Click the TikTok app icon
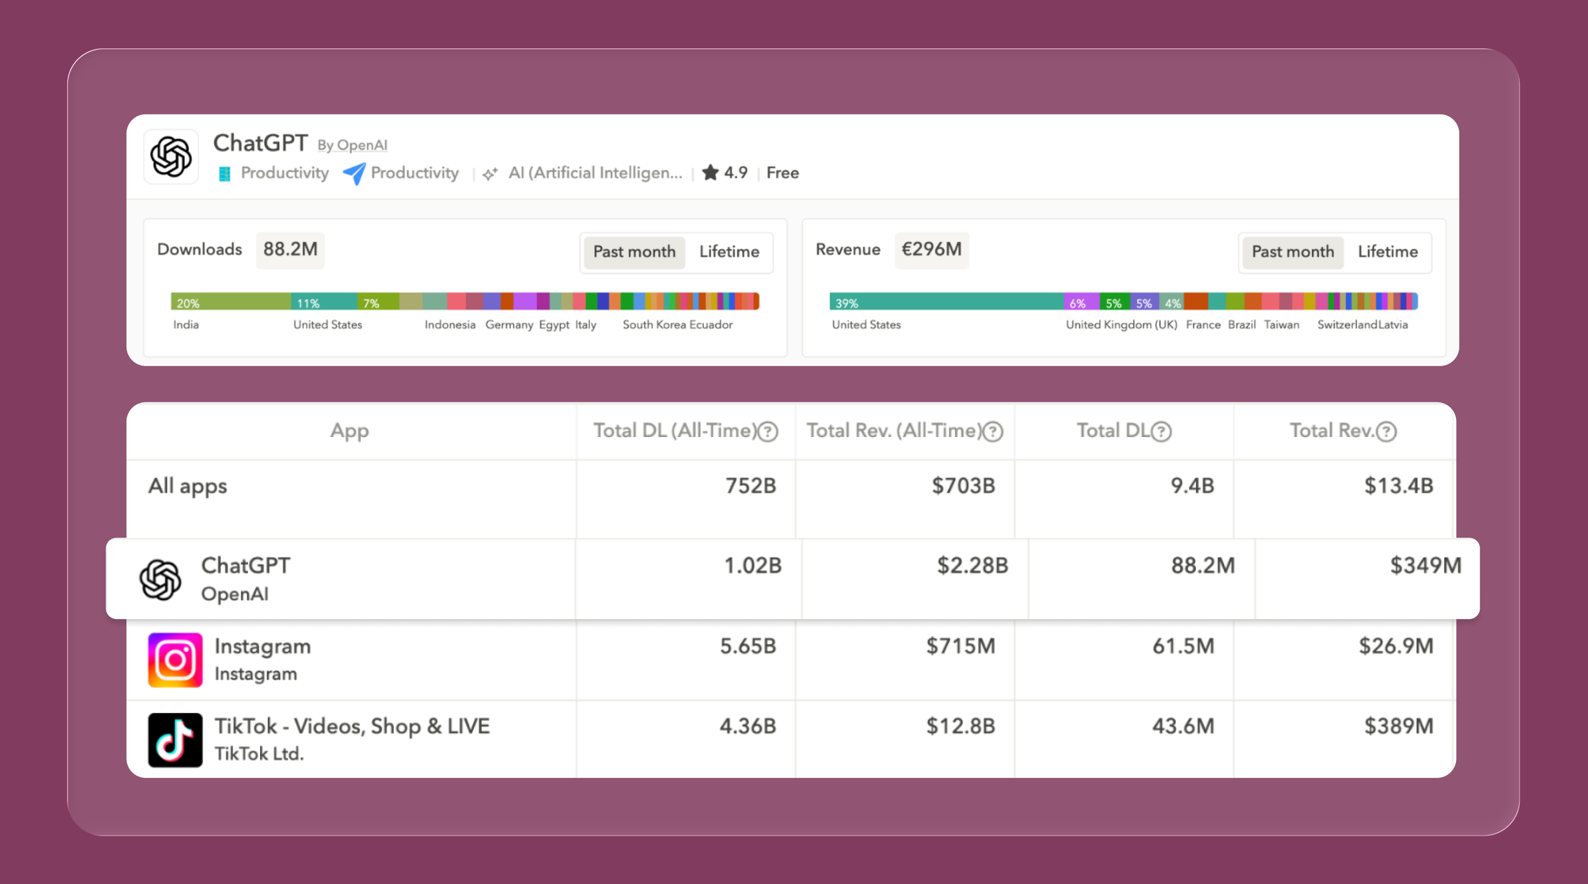This screenshot has width=1588, height=884. coord(175,740)
